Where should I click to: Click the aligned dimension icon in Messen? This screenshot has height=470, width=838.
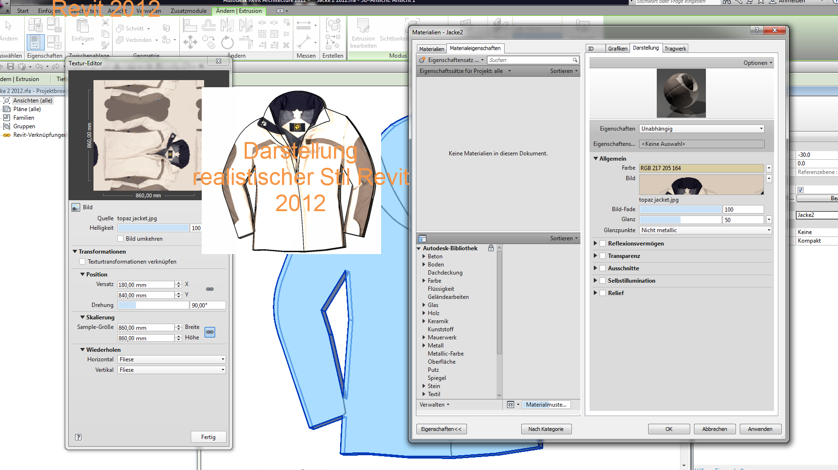tap(304, 42)
